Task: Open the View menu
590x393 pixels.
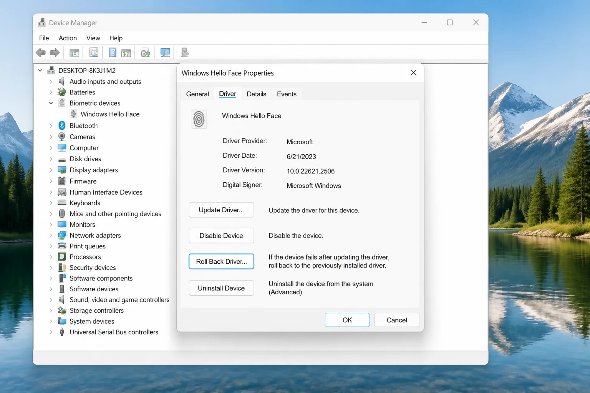Action: 93,38
